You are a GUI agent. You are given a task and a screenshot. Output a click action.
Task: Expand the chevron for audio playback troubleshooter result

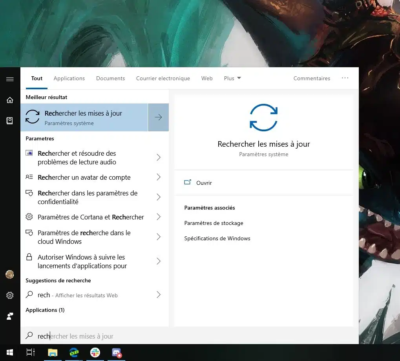[x=159, y=157]
